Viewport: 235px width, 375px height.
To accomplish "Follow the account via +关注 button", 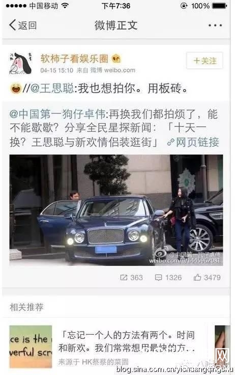I will point(204,61).
